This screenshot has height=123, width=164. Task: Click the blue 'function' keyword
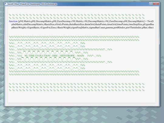pos(13,21)
